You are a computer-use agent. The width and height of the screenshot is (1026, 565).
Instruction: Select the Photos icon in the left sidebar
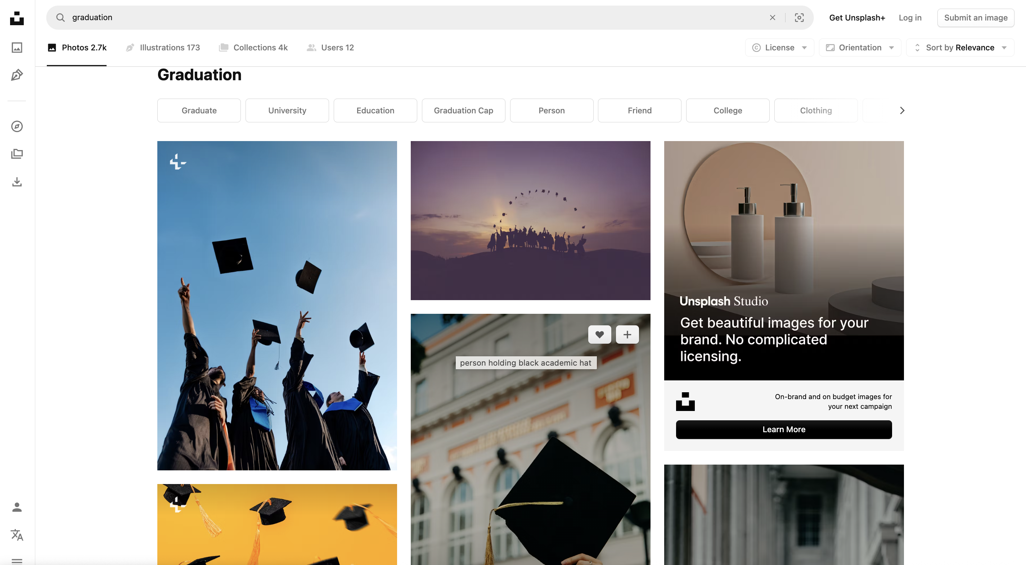click(17, 48)
